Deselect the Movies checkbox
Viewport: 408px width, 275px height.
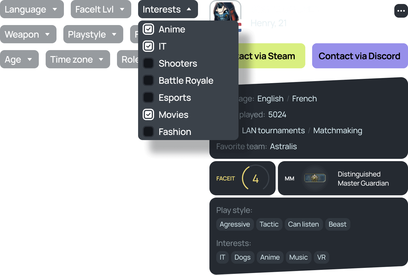coord(148,114)
